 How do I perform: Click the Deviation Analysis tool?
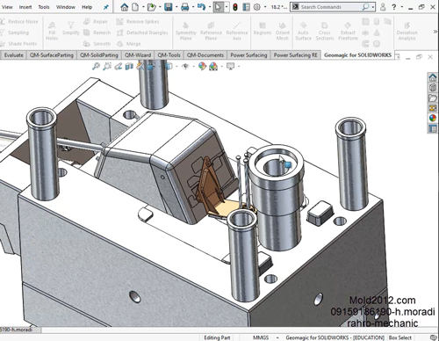click(407, 31)
